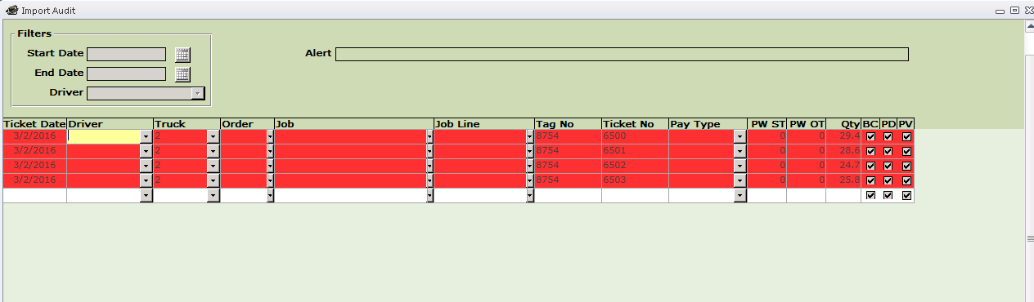This screenshot has height=302, width=1034.
Task: Click the vertical scrollbar on the right edge
Action: [x=1029, y=163]
